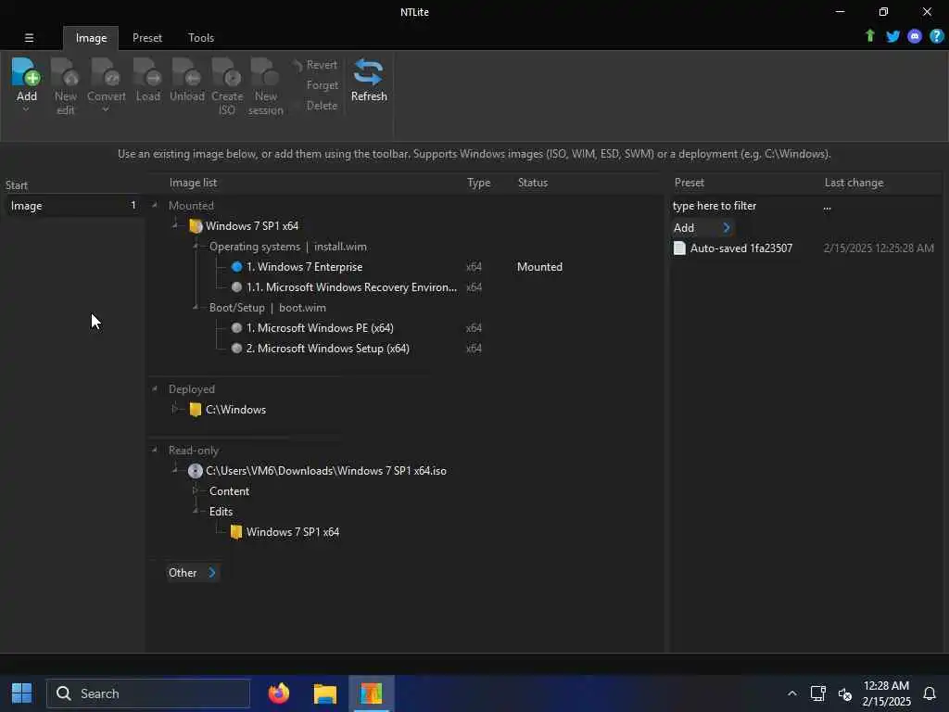Open the Tools tab
Viewport: 949px width, 712px height.
pos(201,37)
